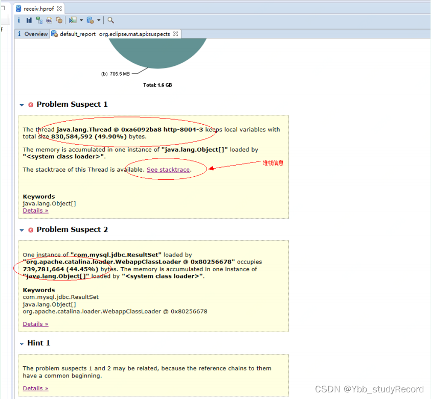The image size is (431, 399).
Task: Click the Hint 1 heading text
Action: coord(39,343)
